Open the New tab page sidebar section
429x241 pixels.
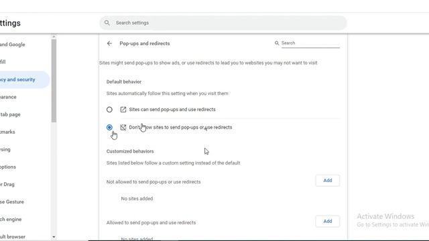10,114
